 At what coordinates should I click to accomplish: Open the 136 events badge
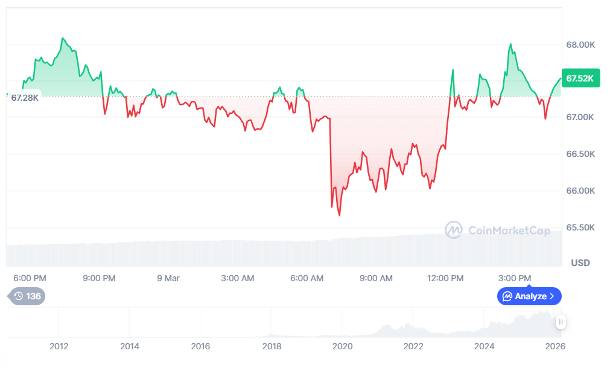27,296
